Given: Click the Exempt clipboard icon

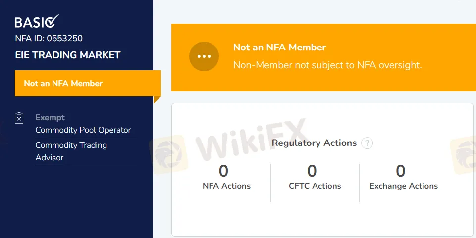Looking at the screenshot, I should tap(19, 118).
